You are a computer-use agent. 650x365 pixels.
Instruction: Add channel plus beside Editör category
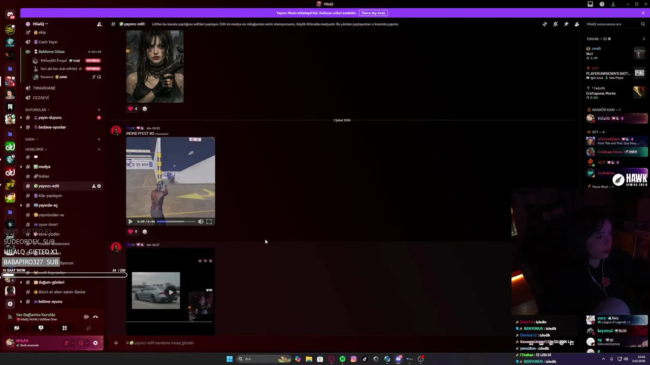coord(99,139)
